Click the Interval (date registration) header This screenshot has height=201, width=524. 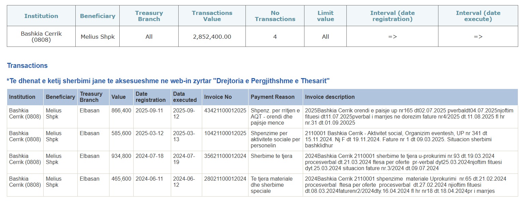(392, 16)
